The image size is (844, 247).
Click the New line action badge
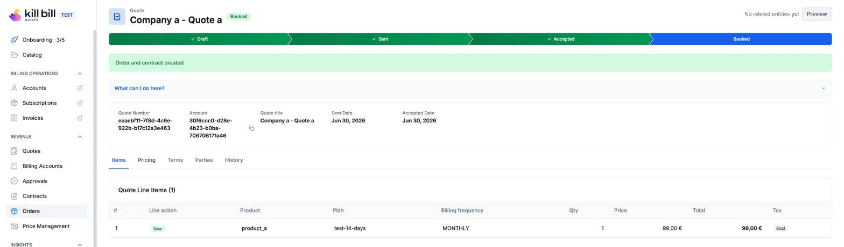(x=158, y=229)
